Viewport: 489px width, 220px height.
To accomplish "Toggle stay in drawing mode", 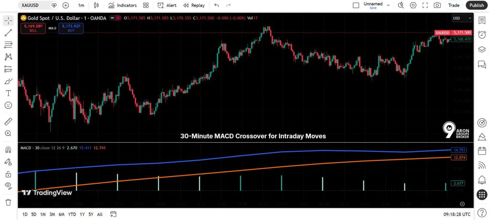I will (x=9, y=162).
